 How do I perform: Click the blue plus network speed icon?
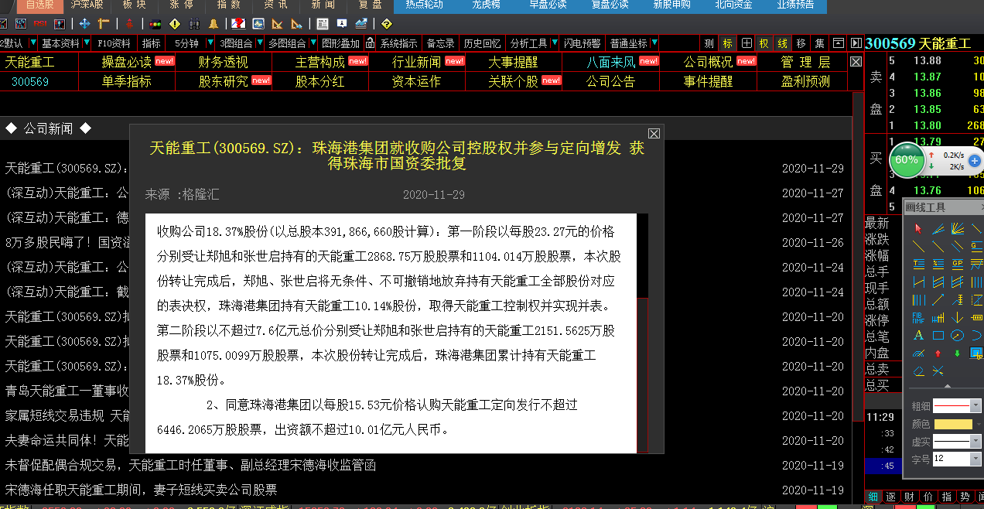coord(975,161)
